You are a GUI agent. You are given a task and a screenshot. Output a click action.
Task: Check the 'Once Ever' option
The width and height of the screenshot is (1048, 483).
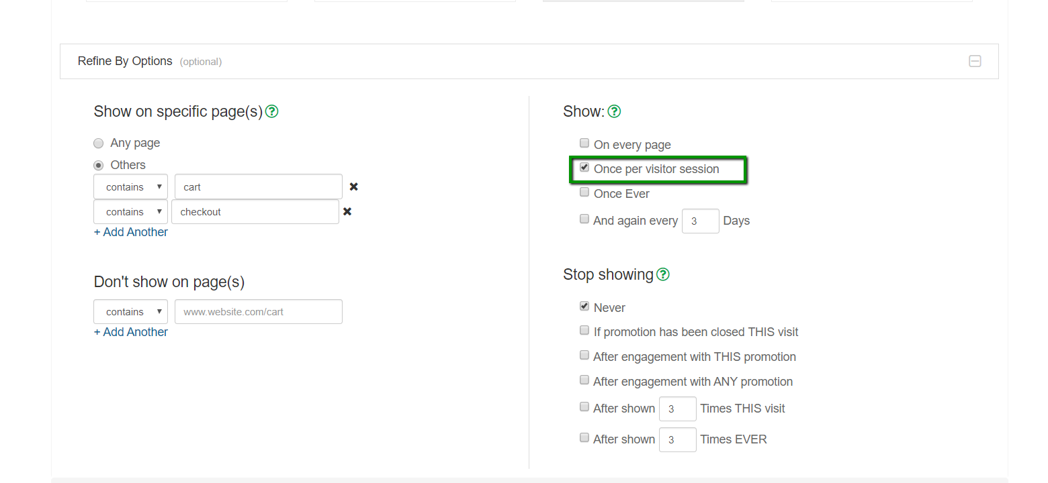(584, 193)
